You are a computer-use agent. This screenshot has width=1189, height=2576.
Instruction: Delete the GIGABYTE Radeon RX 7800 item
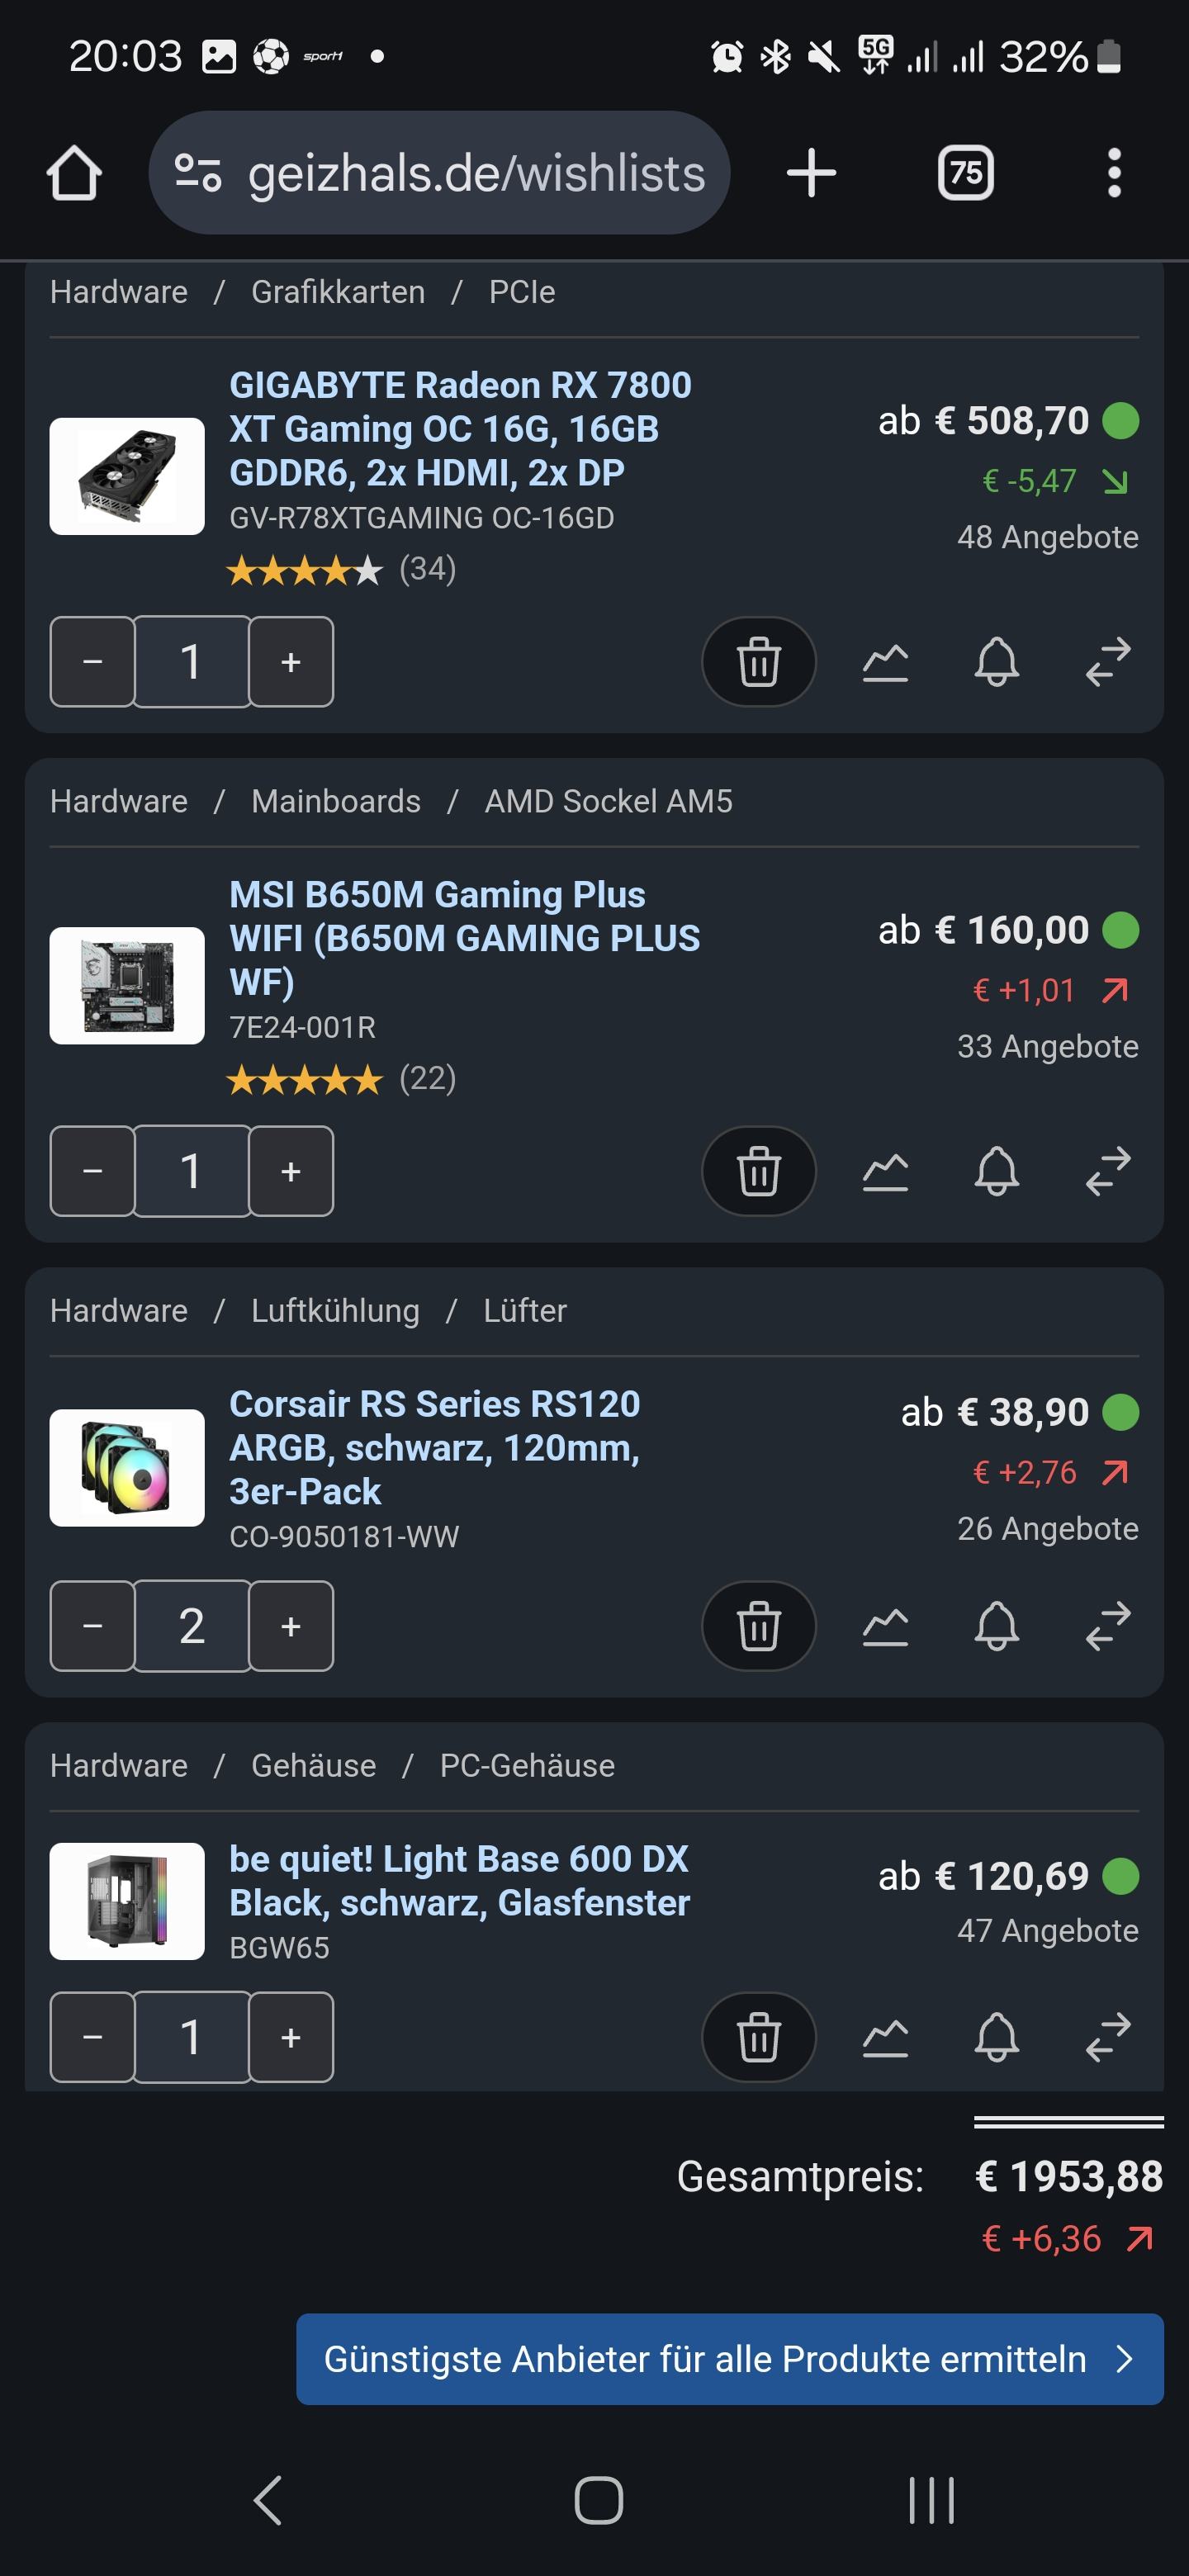click(758, 662)
